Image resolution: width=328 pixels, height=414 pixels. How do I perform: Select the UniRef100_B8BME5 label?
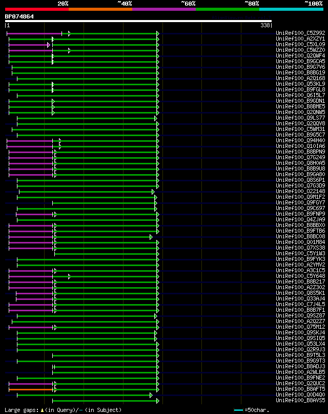tap(300, 107)
